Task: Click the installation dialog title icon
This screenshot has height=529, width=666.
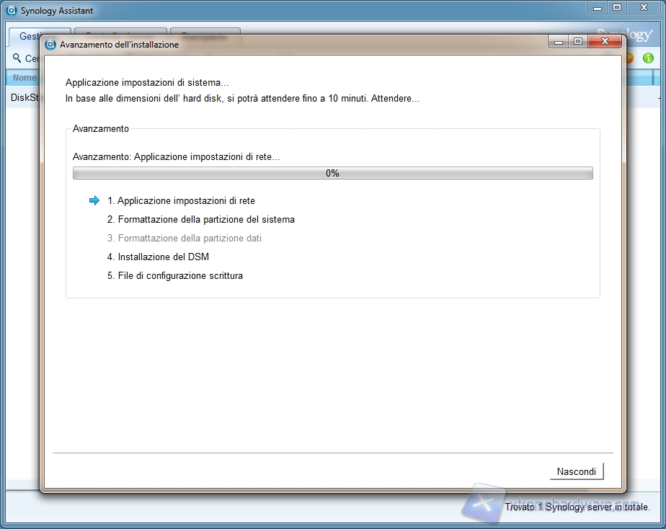Action: (x=50, y=44)
